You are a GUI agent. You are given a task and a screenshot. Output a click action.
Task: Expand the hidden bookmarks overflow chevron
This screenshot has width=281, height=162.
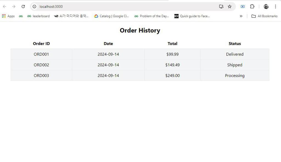click(241, 16)
